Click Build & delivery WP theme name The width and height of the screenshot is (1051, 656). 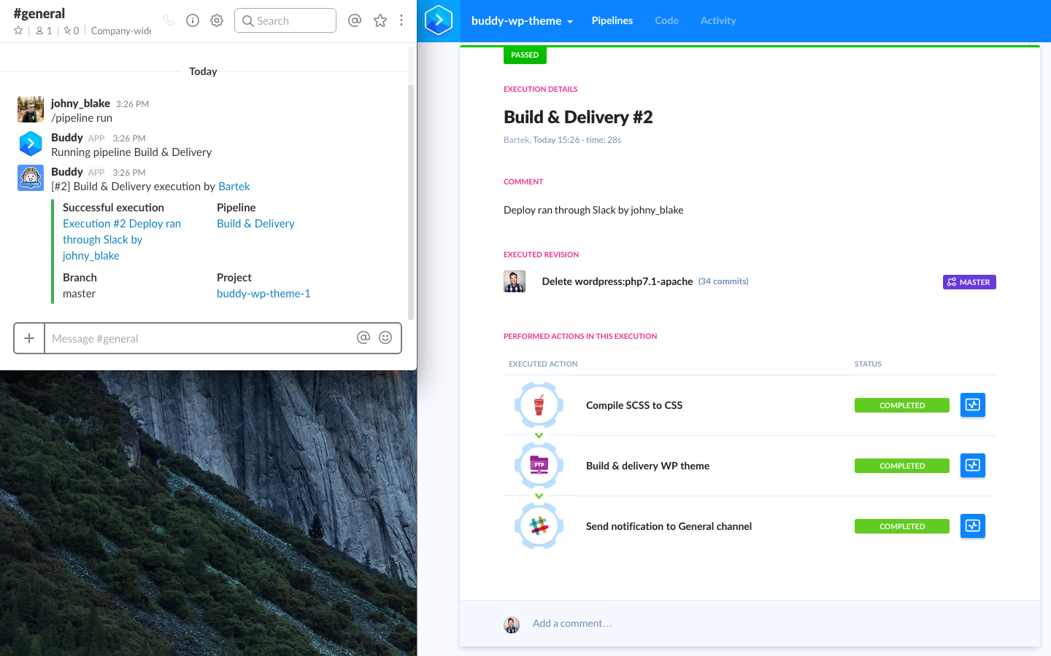click(x=647, y=466)
